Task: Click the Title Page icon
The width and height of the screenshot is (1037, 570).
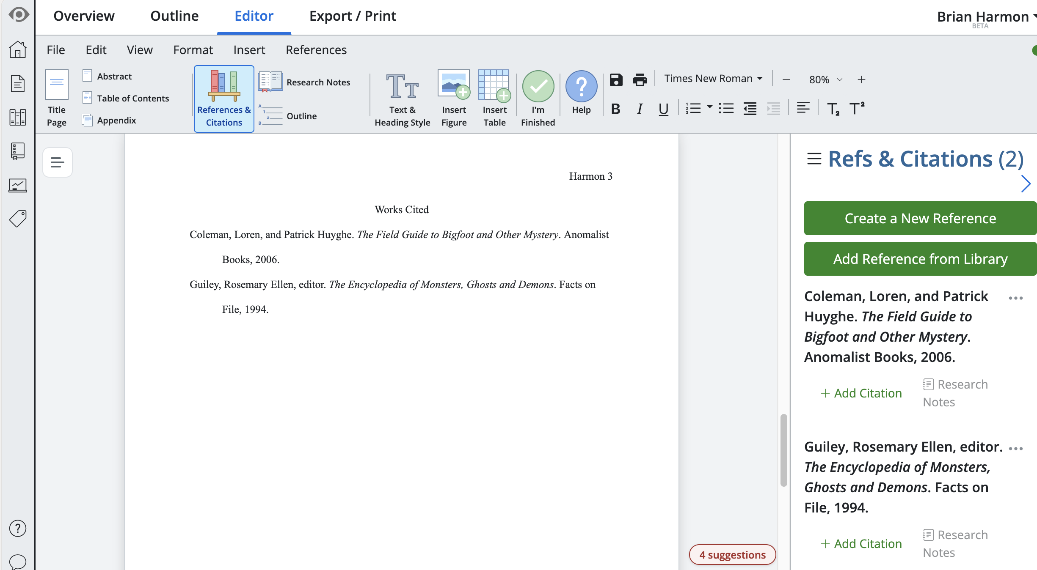Action: tap(57, 98)
